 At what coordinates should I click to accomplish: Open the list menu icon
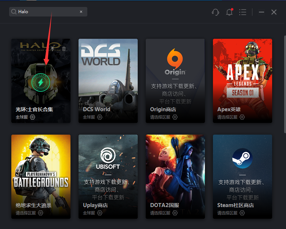243,12
